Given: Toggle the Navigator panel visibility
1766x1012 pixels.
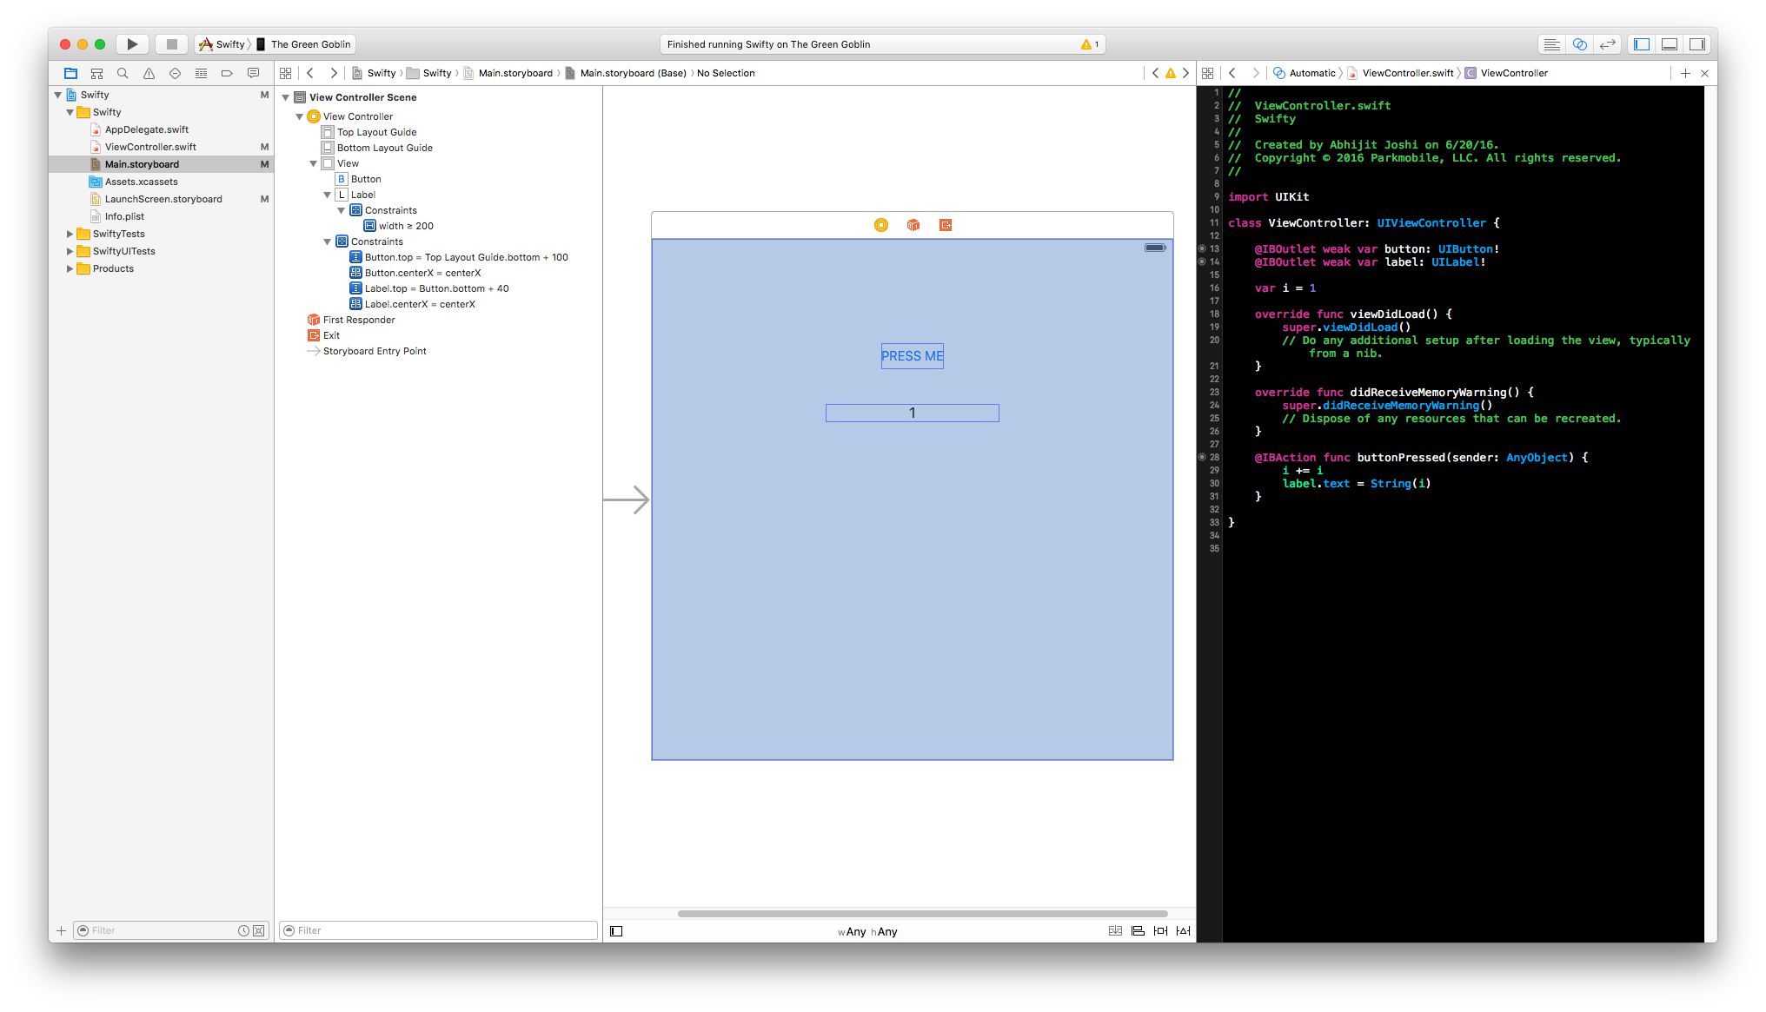Looking at the screenshot, I should pos(1642,44).
